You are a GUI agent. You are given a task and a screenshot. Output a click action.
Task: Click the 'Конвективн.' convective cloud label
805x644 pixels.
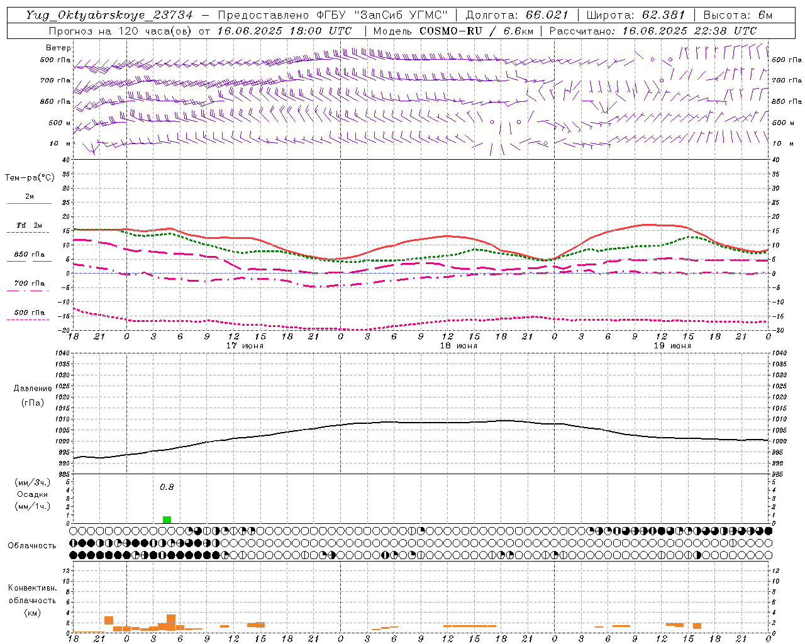point(32,588)
